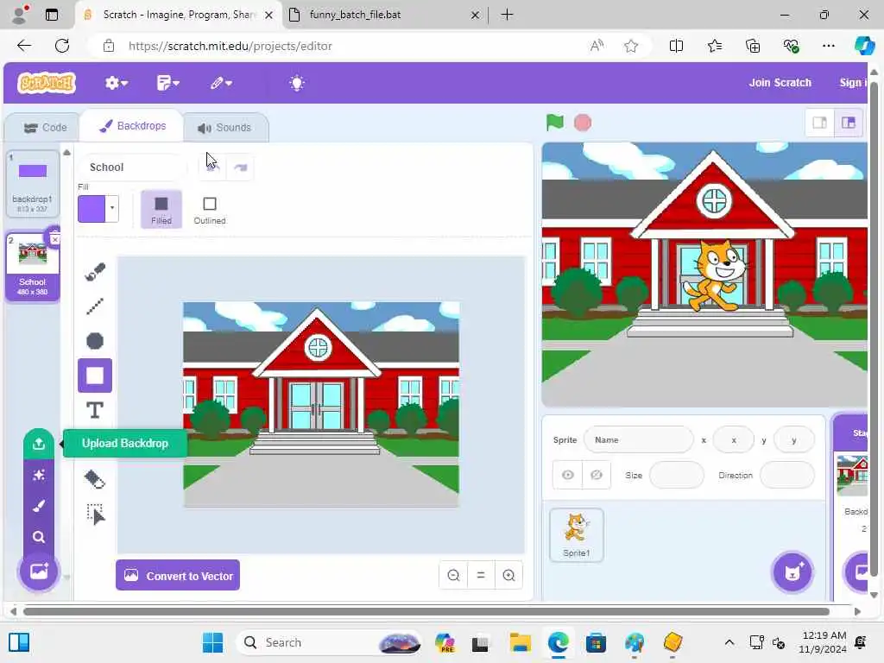The image size is (884, 663).
Task: Hide the sprite with crossed eye icon
Action: tap(596, 475)
